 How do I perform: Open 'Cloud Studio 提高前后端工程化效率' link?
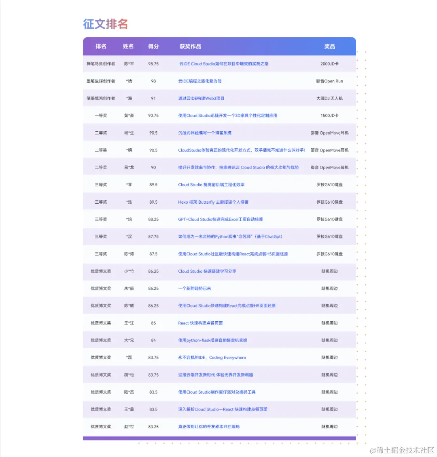coord(211,185)
